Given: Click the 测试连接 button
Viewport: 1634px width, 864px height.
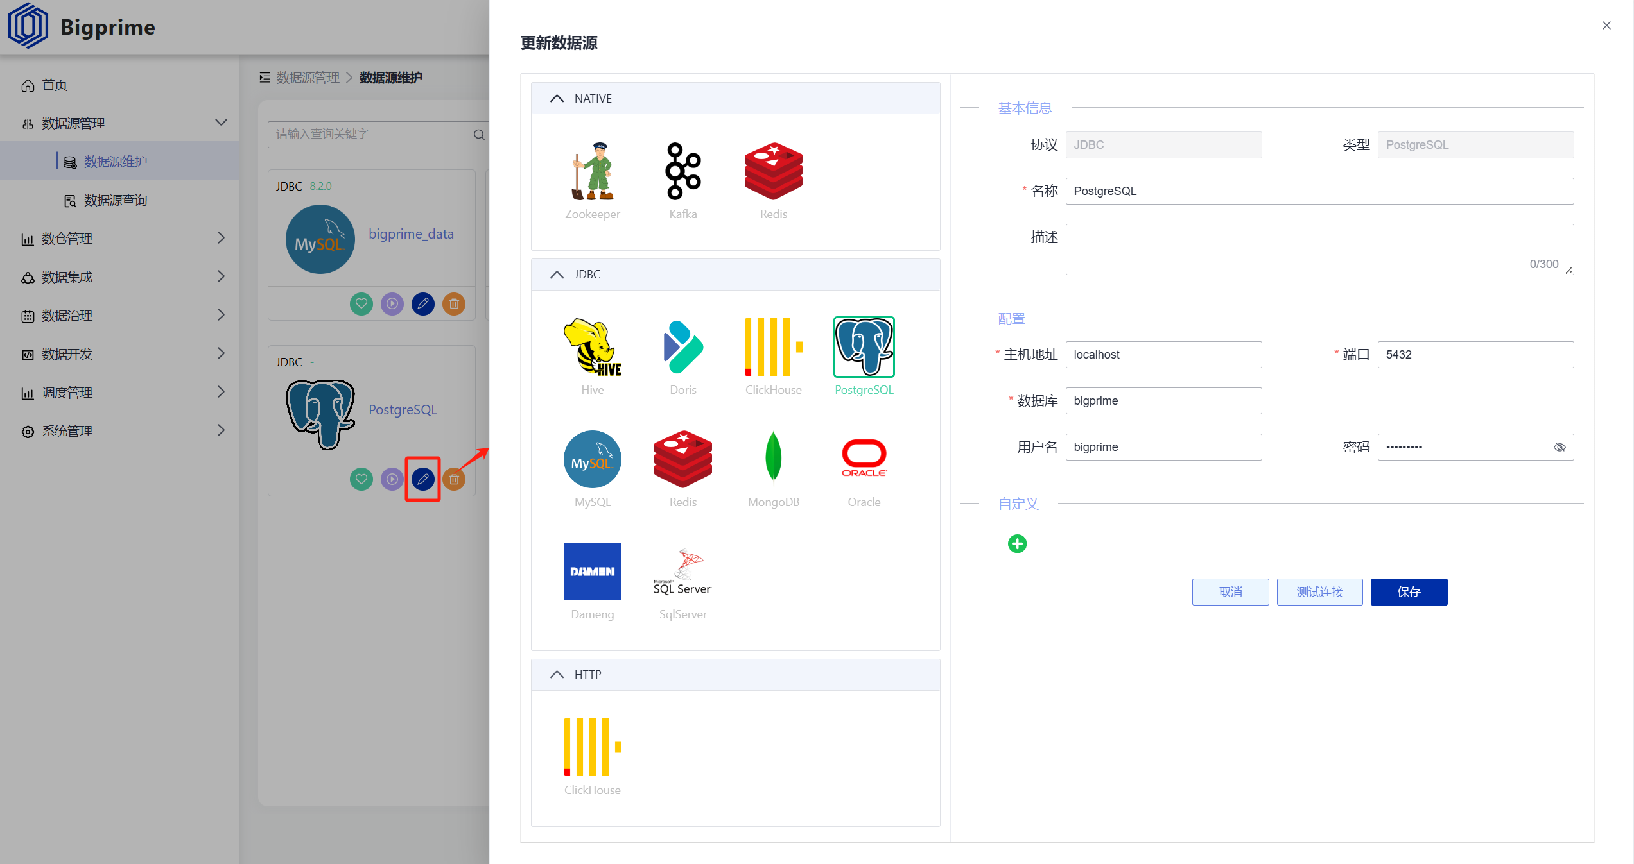Looking at the screenshot, I should click(x=1319, y=591).
